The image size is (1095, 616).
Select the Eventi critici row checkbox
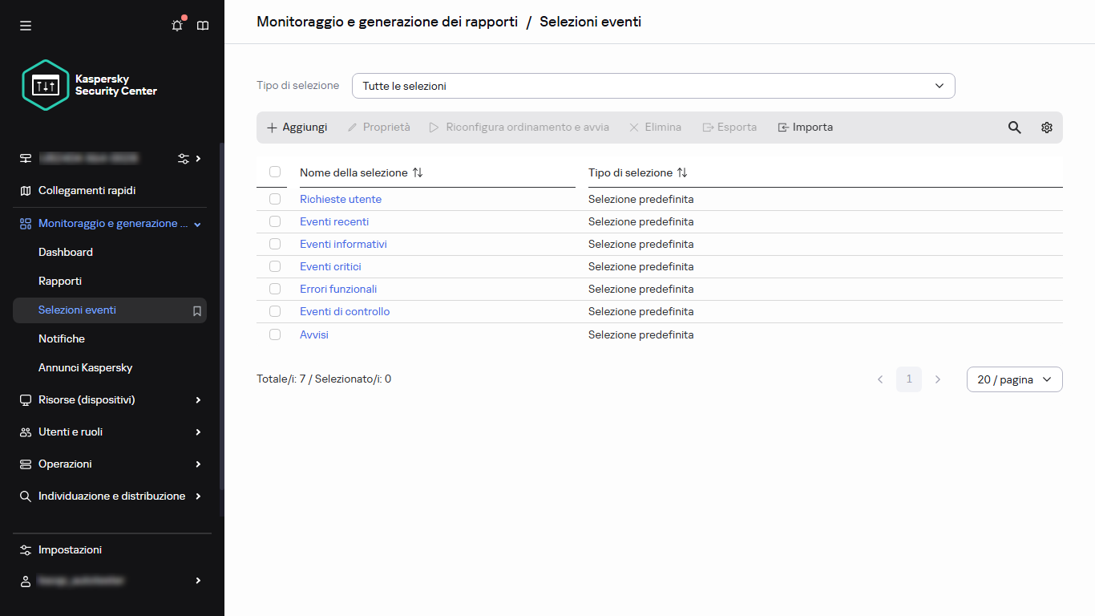tap(275, 266)
